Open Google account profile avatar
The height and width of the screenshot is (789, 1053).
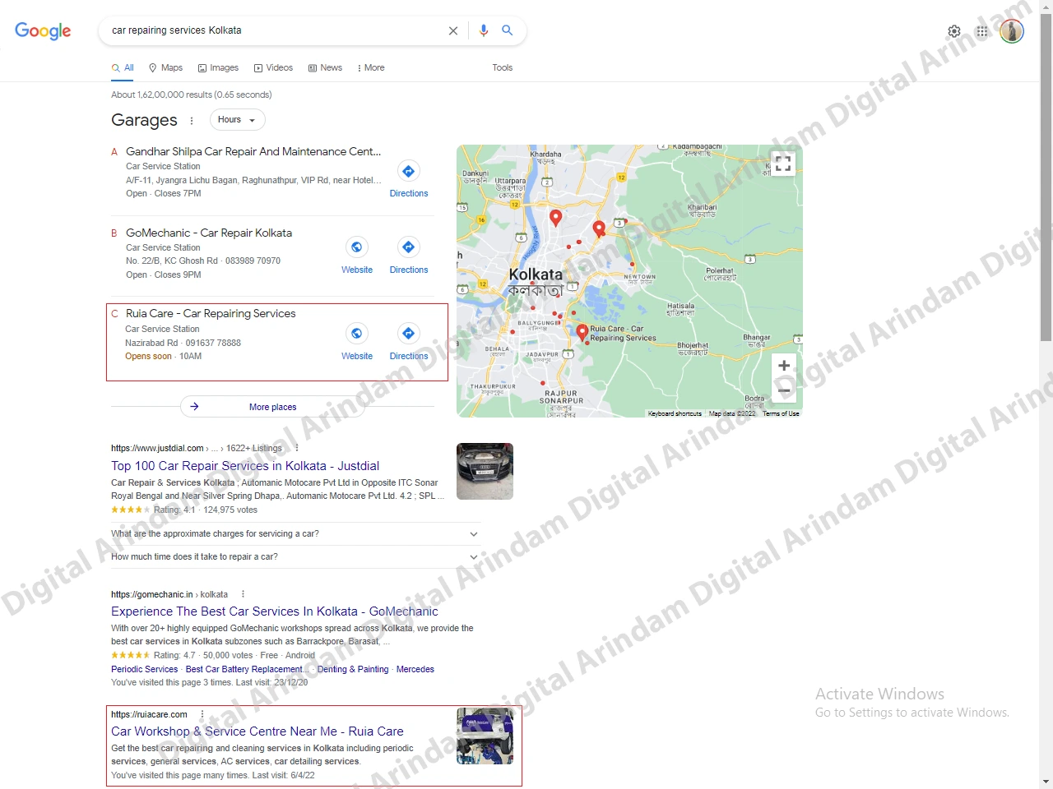[x=1012, y=31]
